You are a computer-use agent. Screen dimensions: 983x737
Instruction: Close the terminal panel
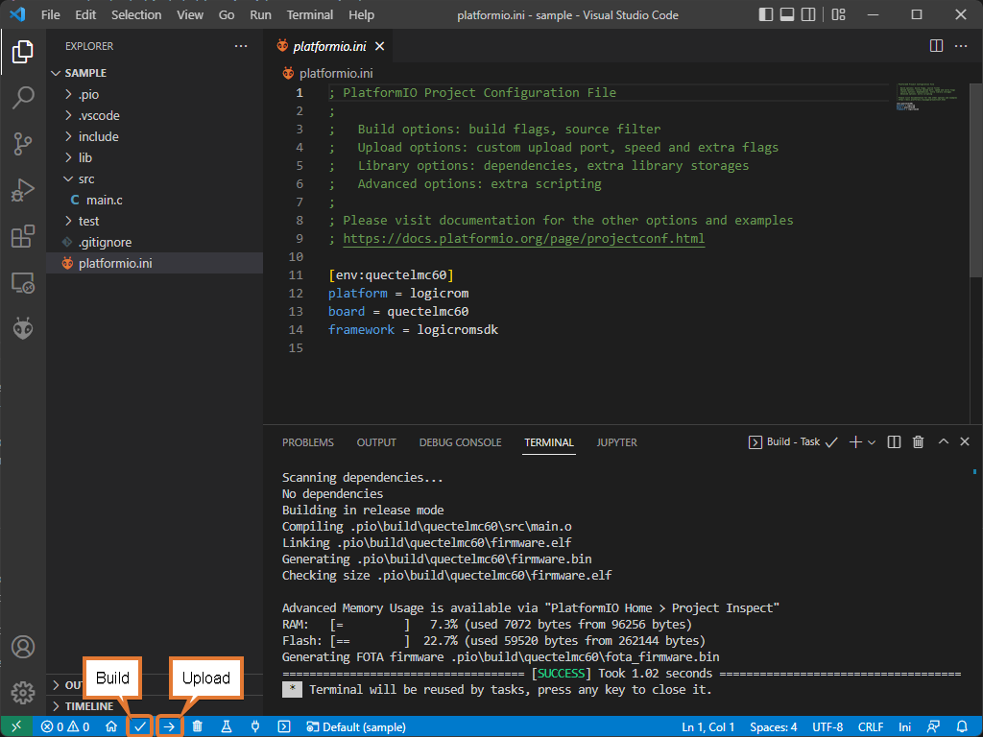click(965, 441)
